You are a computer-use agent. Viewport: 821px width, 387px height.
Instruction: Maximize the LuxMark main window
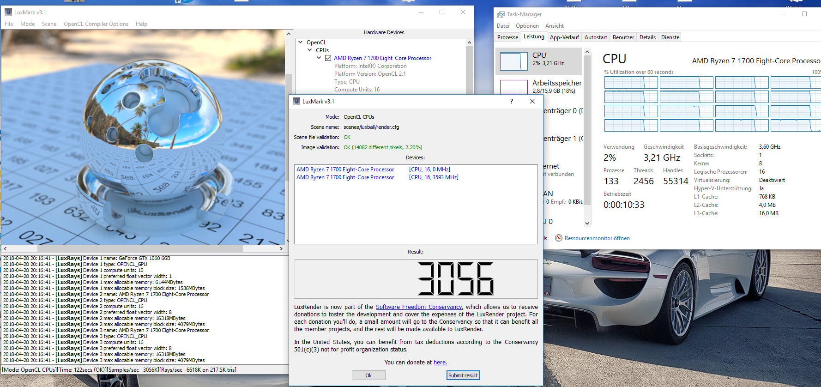(442, 12)
